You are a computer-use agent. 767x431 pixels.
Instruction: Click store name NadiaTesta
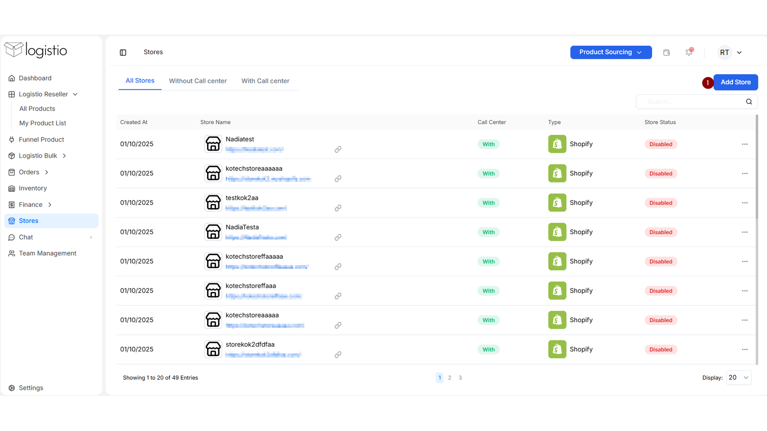pyautogui.click(x=242, y=227)
